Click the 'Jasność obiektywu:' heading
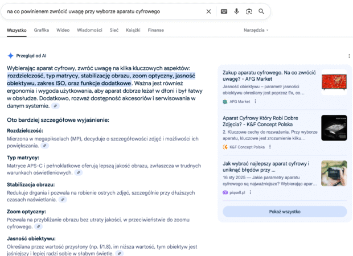Viewport: 353px width, 256px height. [x=31, y=238]
